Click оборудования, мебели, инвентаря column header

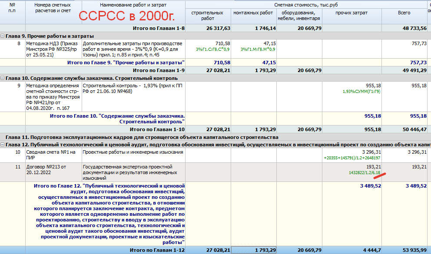click(299, 16)
